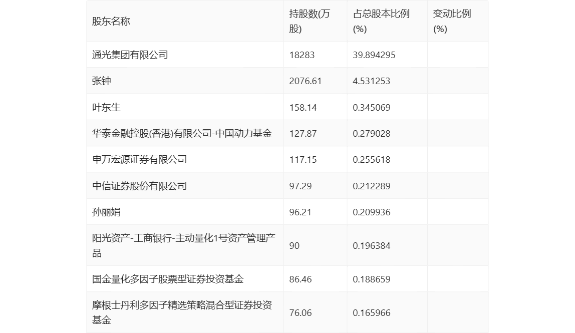The image size is (575, 333).
Task: Click the percentage 0.212289
Action: tap(372, 186)
